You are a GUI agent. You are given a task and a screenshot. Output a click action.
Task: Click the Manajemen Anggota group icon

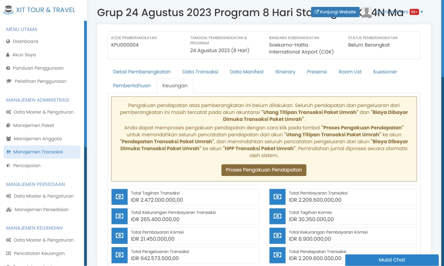point(10,139)
